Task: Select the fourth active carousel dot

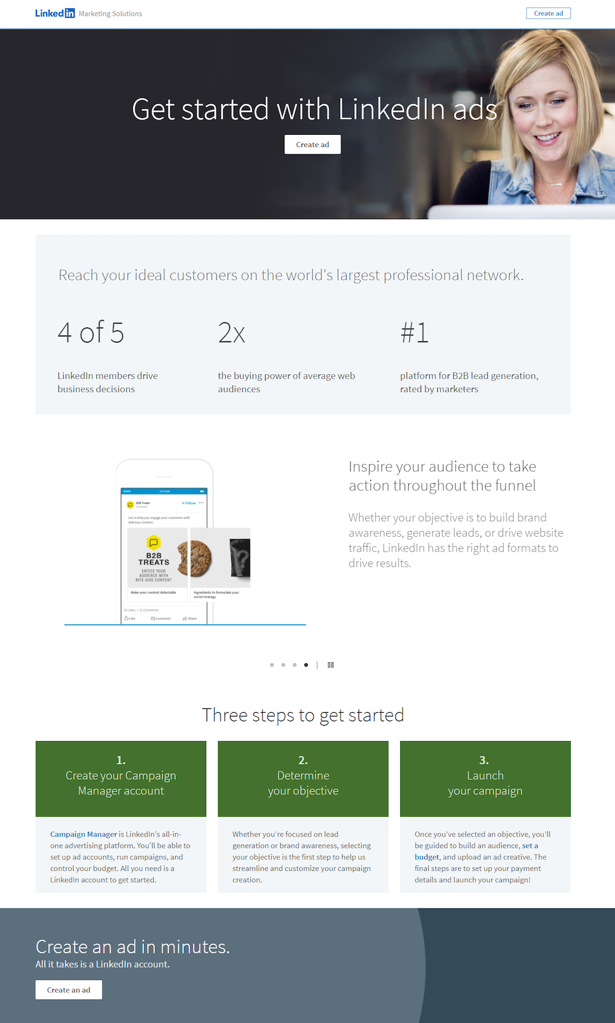Action: [x=306, y=665]
